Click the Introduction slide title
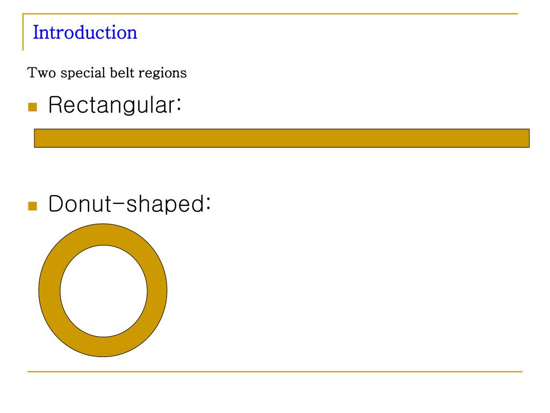 (85, 32)
